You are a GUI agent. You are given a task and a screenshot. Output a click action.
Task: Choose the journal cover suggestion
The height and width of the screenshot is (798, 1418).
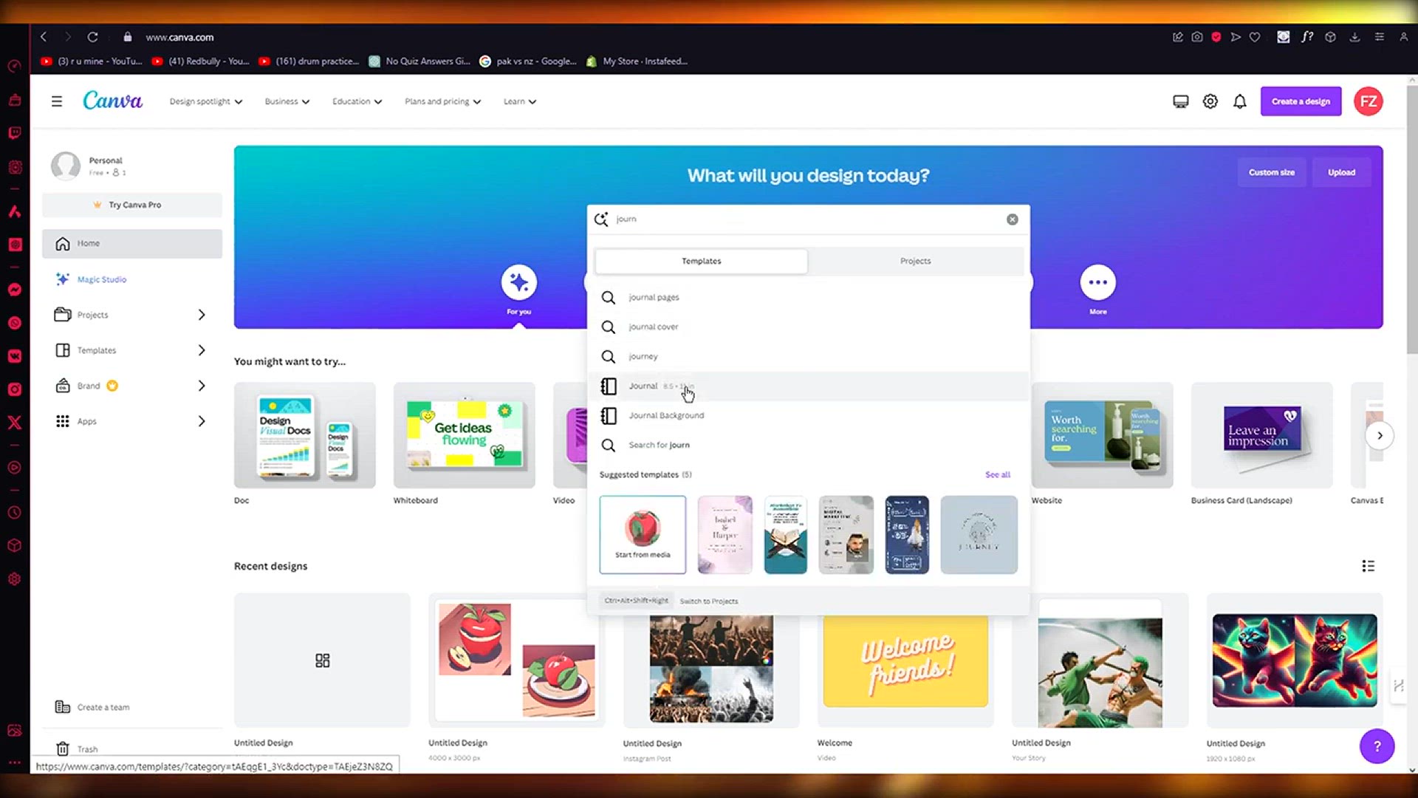pos(808,327)
